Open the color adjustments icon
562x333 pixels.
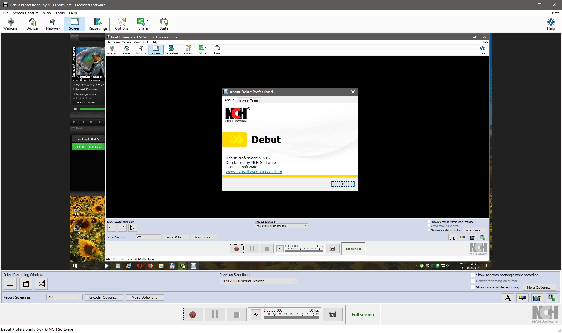pos(523,298)
